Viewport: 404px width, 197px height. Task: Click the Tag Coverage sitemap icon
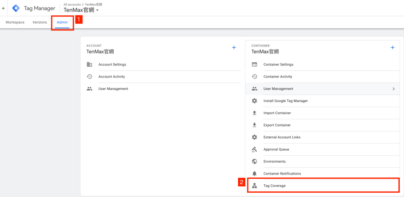(254, 186)
